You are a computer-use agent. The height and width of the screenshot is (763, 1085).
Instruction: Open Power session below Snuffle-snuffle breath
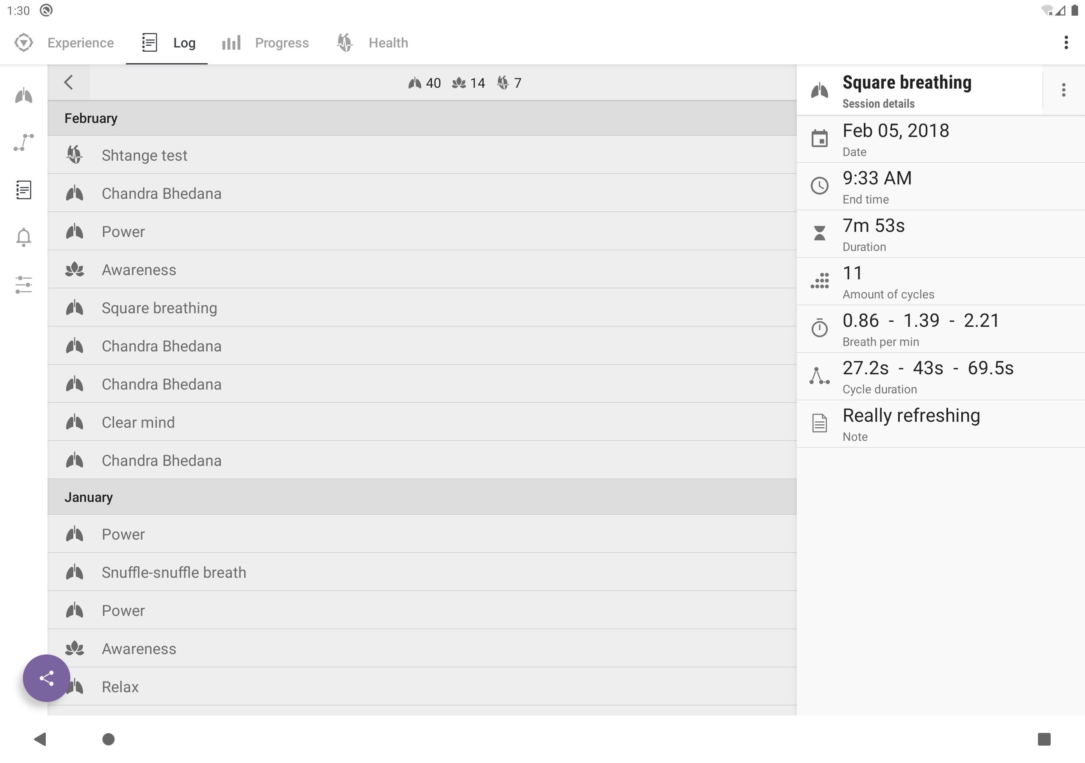(x=422, y=610)
